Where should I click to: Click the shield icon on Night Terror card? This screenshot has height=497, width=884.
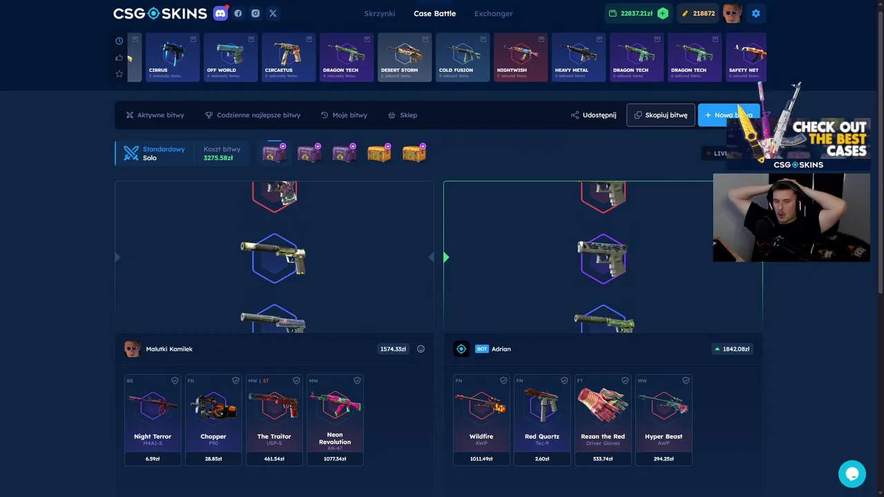click(175, 380)
